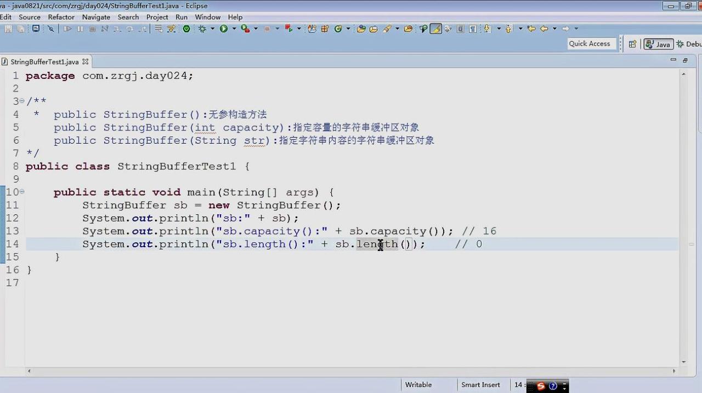Click Drop to Frame icon
Viewport: 702px width, 393px height.
tap(158, 29)
